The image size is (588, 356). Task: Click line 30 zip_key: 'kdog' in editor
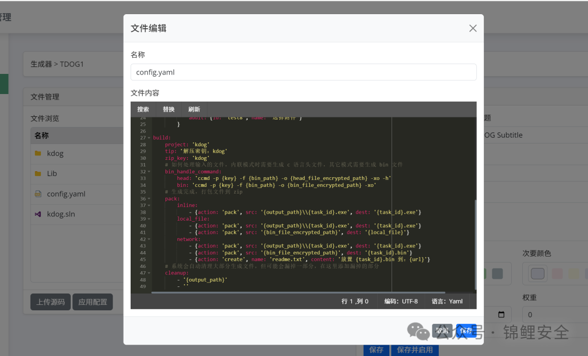coord(187,158)
